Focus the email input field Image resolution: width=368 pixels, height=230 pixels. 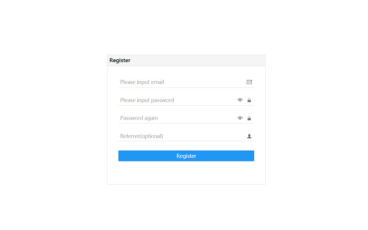195,82
